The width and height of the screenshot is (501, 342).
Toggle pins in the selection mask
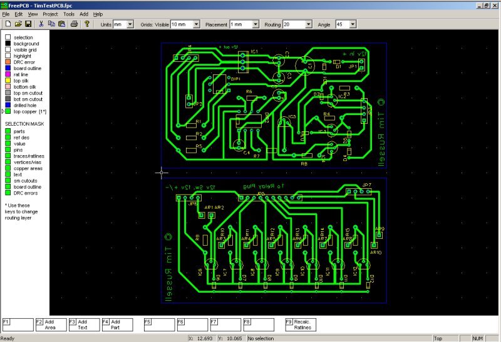8,149
